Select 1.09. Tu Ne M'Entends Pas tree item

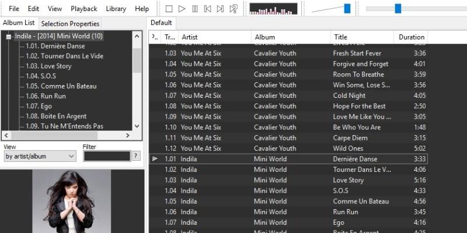point(65,126)
